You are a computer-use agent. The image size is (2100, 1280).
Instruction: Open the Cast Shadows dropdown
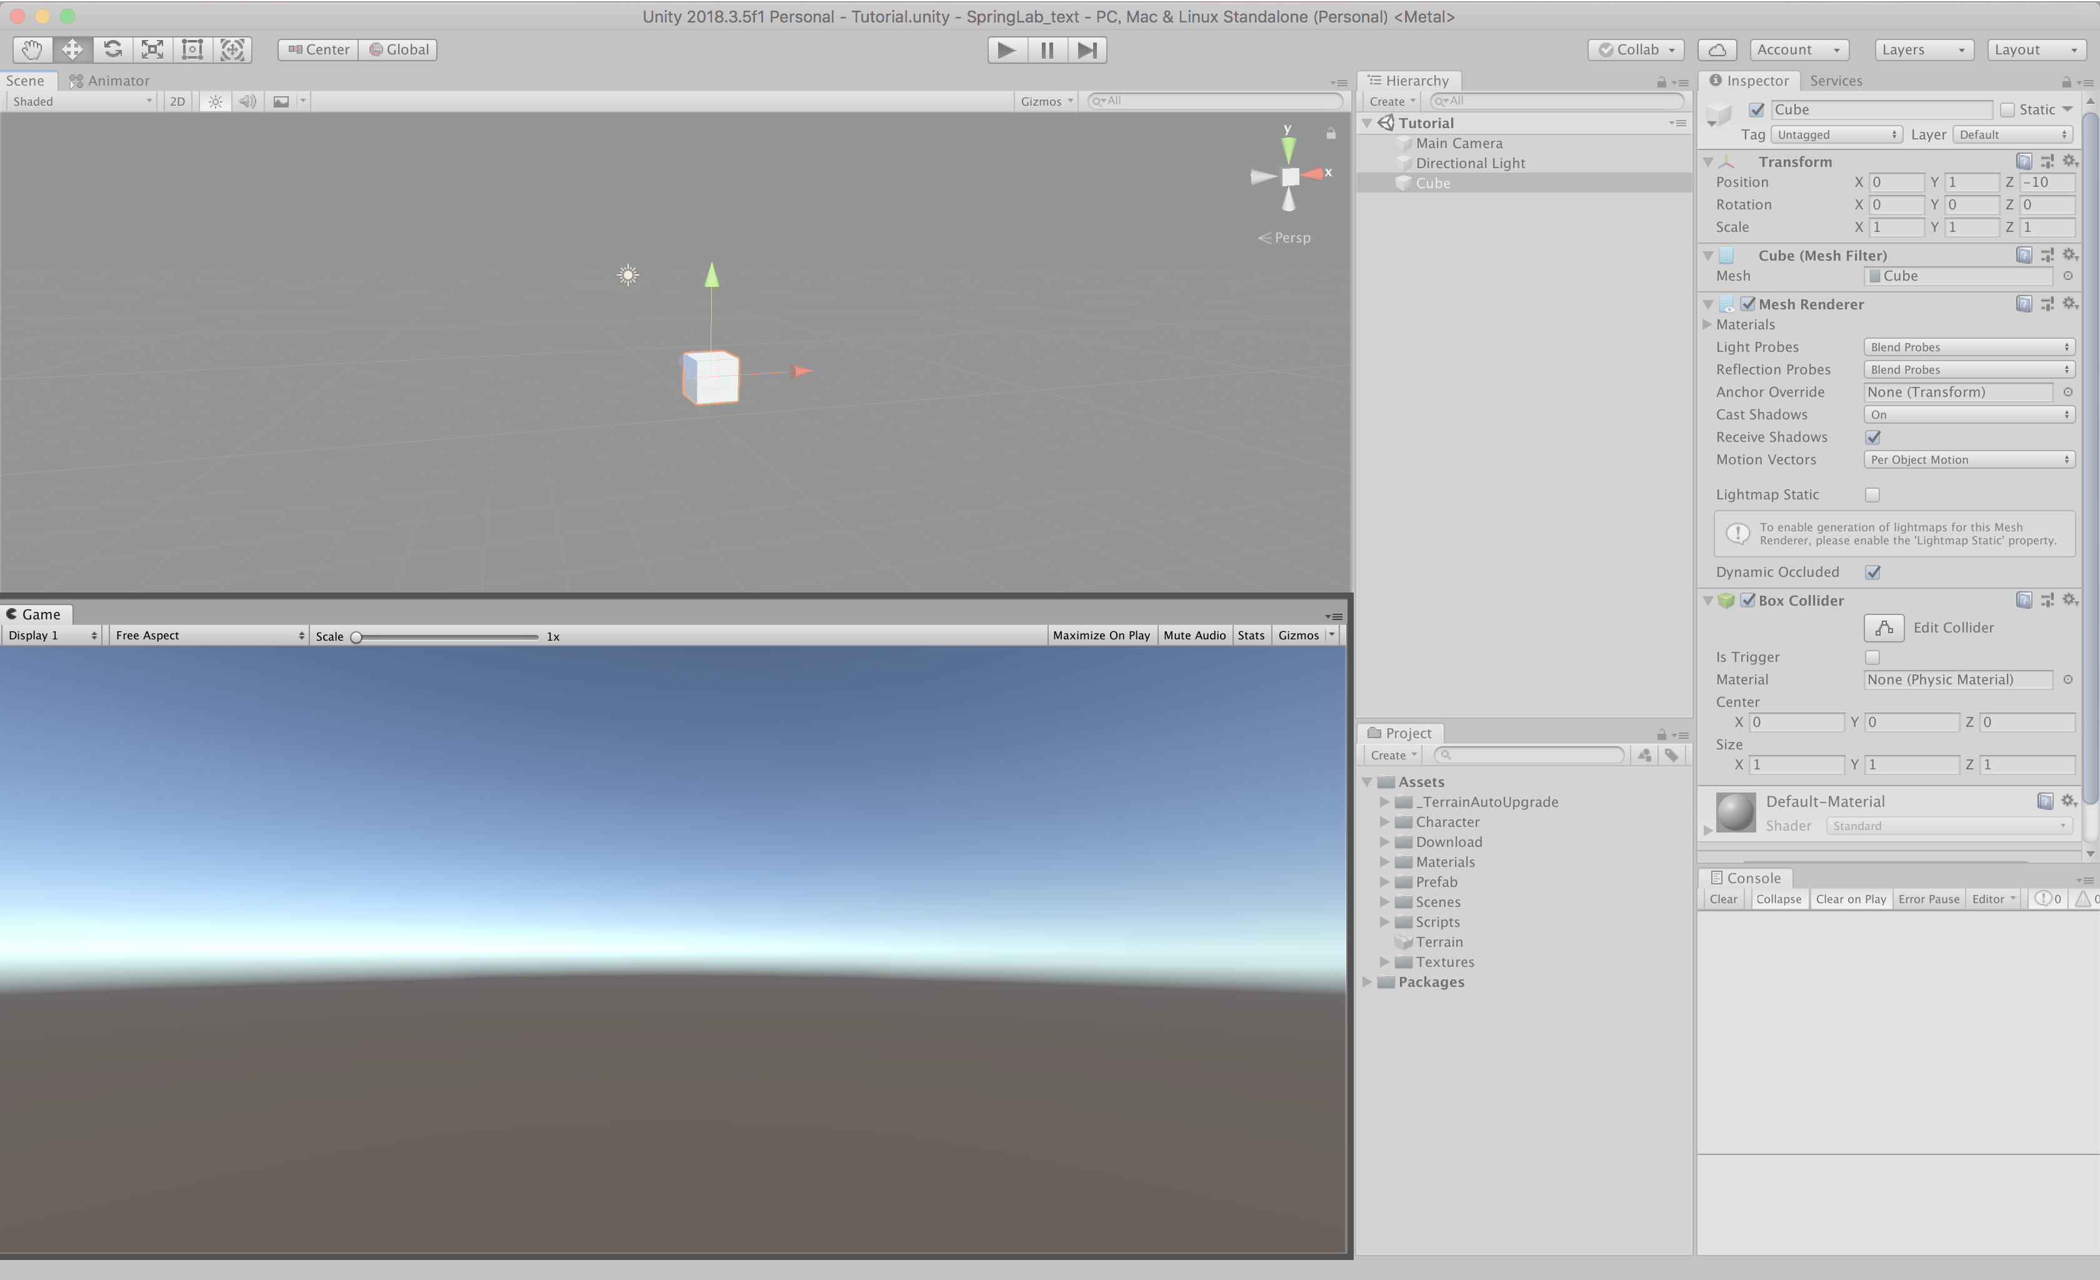[1969, 415]
